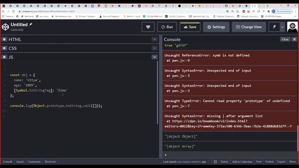
Task: Click Symbol.toStringTag code line
Action: [x=41, y=90]
